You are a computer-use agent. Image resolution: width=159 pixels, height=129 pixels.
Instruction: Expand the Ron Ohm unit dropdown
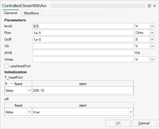(152, 33)
